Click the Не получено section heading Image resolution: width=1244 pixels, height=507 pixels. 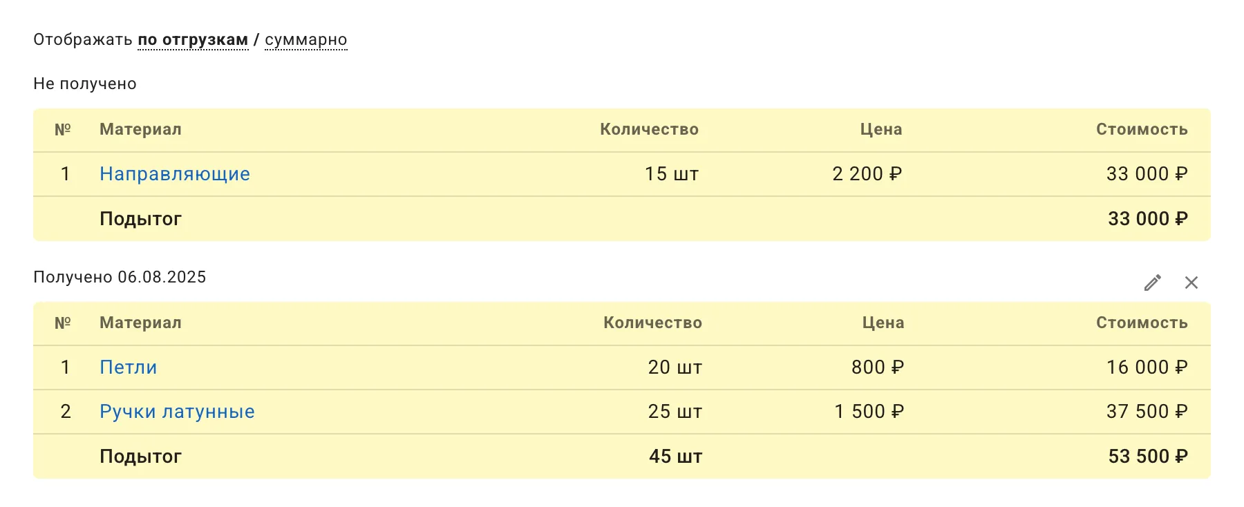84,84
